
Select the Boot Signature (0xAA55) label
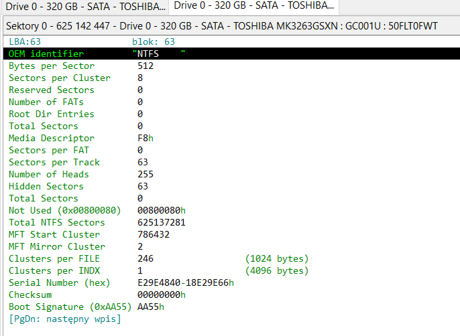[x=70, y=307]
